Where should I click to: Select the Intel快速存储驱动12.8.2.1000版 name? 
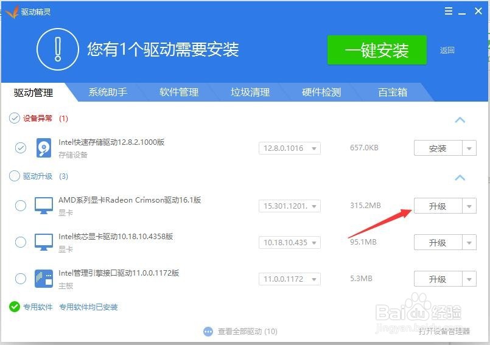click(111, 142)
